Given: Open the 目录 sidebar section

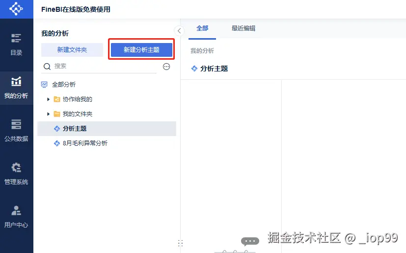Looking at the screenshot, I should point(16,45).
